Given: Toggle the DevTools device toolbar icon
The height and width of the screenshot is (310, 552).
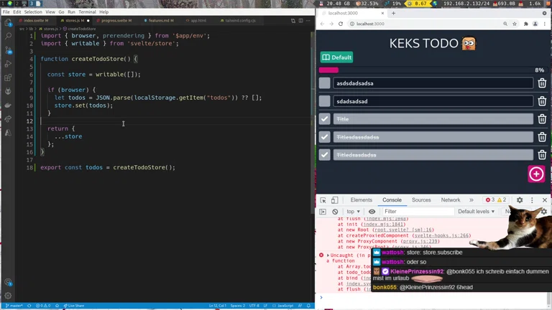Looking at the screenshot, I should (x=334, y=200).
